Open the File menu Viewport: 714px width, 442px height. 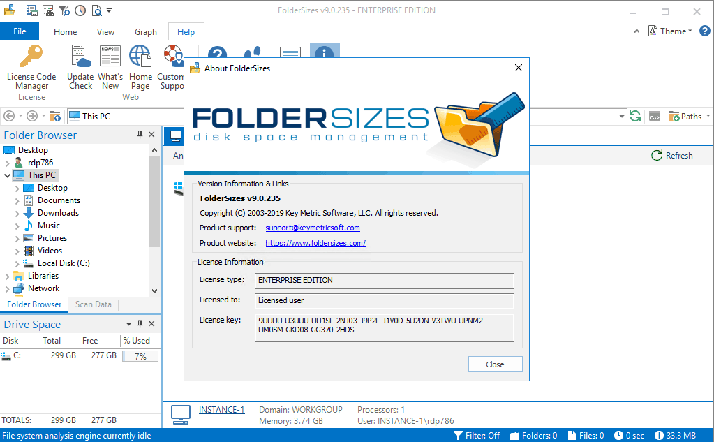coord(20,31)
